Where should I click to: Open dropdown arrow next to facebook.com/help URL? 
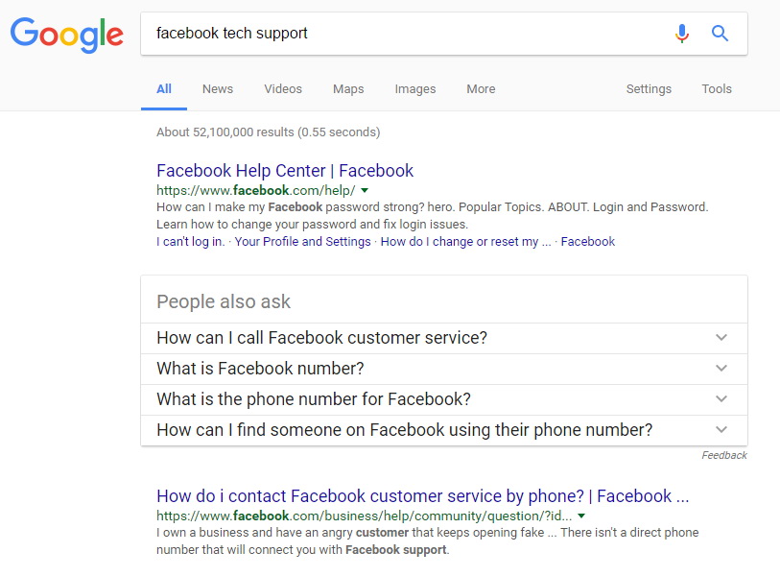[365, 190]
